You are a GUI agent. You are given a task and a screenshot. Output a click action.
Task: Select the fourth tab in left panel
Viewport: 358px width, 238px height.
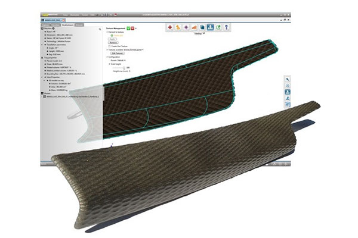[79, 25]
